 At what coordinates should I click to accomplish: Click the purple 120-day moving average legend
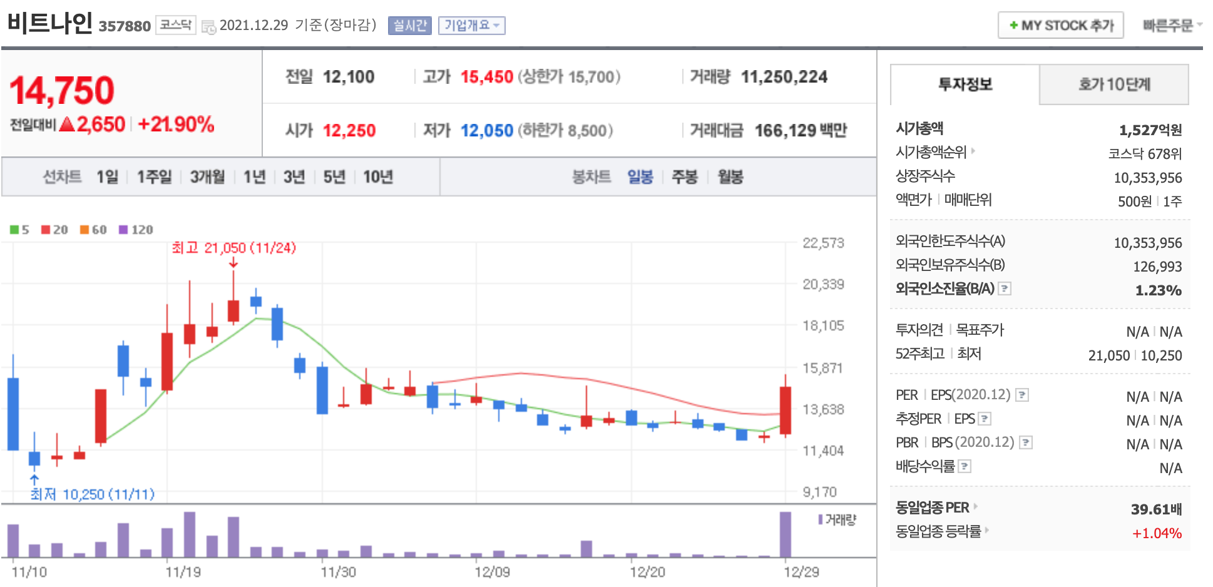[x=136, y=230]
